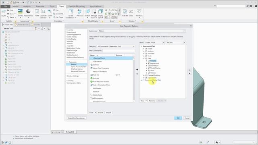
Task: Click the Import button
Action: coord(108,113)
